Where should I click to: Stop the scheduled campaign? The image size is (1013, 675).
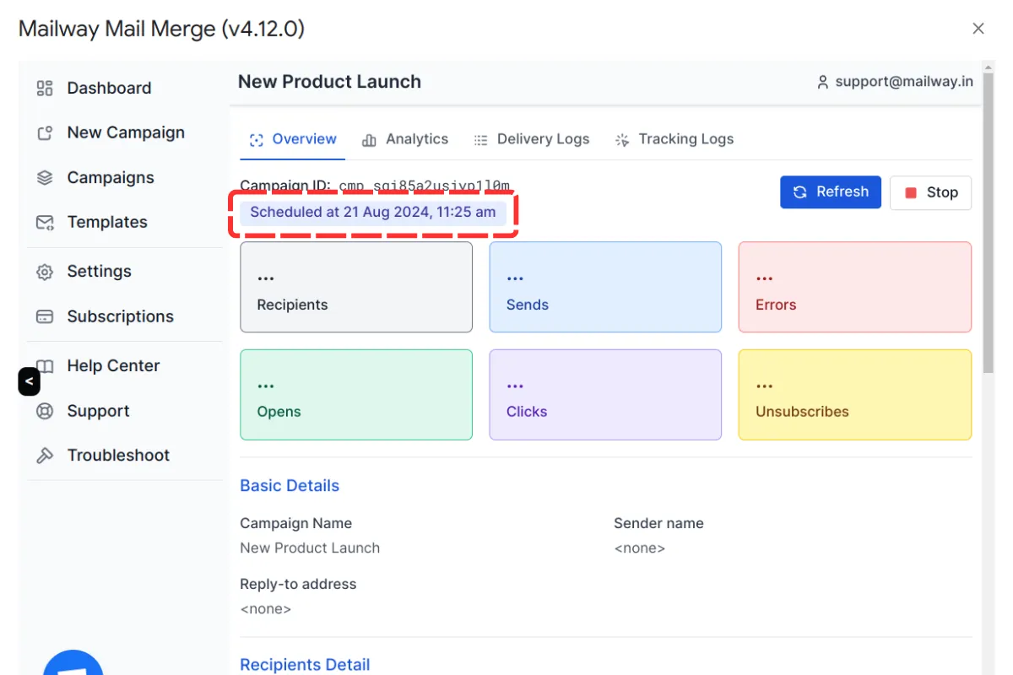pyautogui.click(x=930, y=192)
